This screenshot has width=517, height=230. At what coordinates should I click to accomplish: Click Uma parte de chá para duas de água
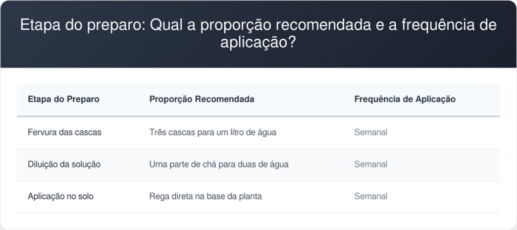[x=219, y=164]
